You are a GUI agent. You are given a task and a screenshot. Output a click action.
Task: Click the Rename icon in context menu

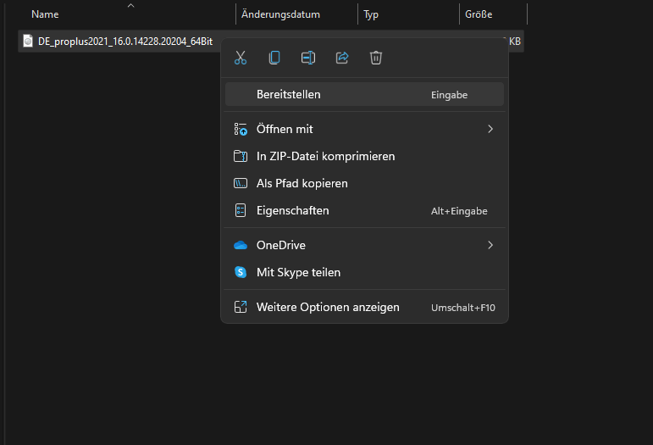(308, 58)
